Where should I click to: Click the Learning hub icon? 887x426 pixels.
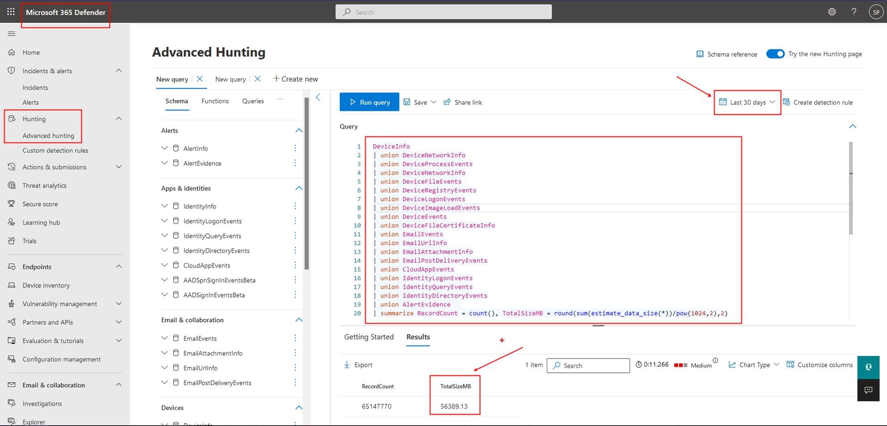[x=12, y=222]
